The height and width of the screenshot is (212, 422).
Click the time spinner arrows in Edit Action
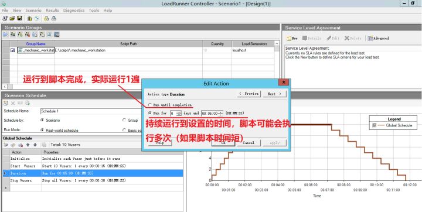[x=221, y=113]
